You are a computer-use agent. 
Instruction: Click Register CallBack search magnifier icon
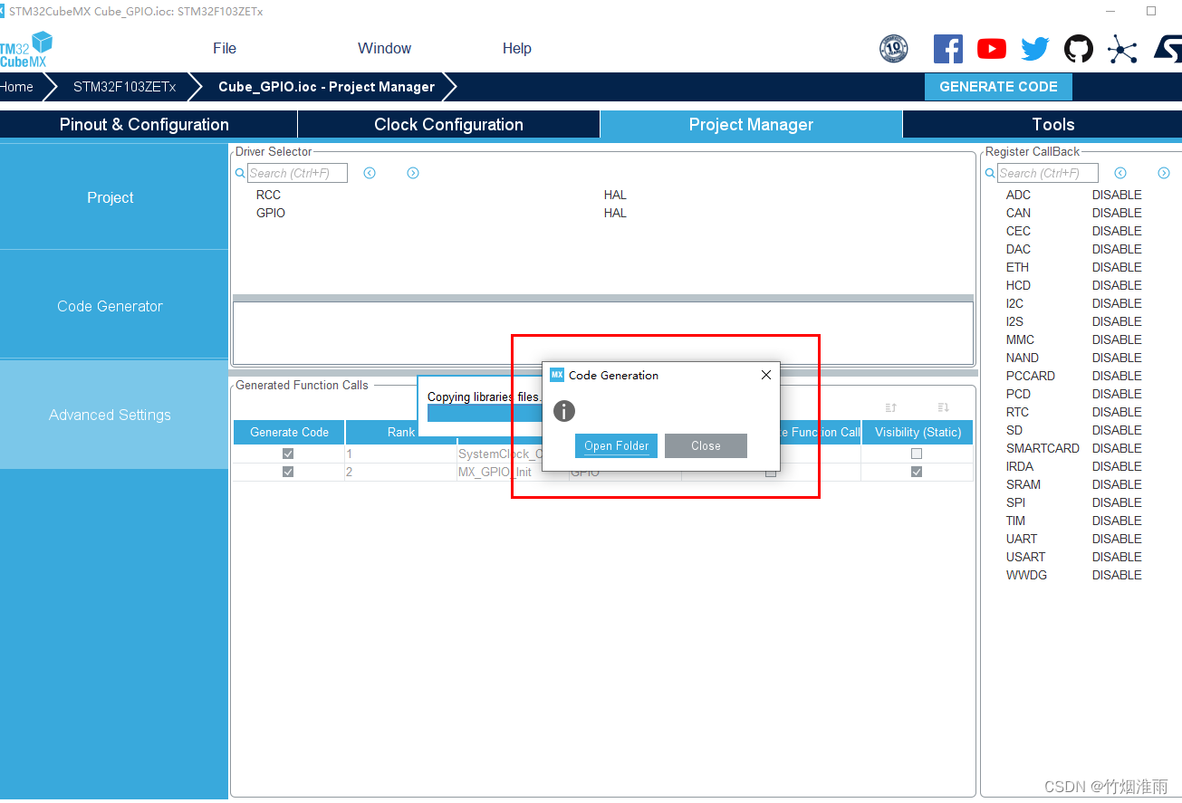click(x=990, y=173)
